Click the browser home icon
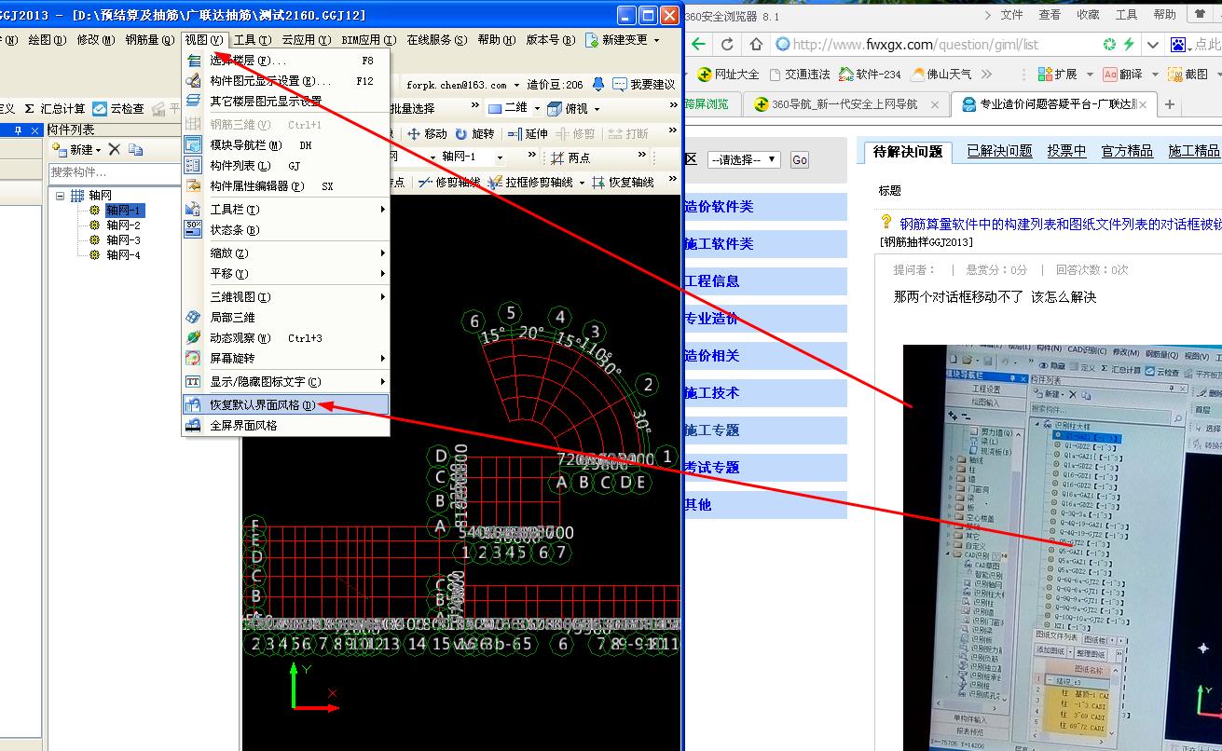1222x751 pixels. (756, 45)
